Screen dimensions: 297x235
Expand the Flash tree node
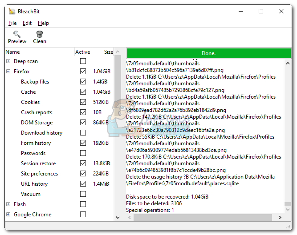[8, 204]
